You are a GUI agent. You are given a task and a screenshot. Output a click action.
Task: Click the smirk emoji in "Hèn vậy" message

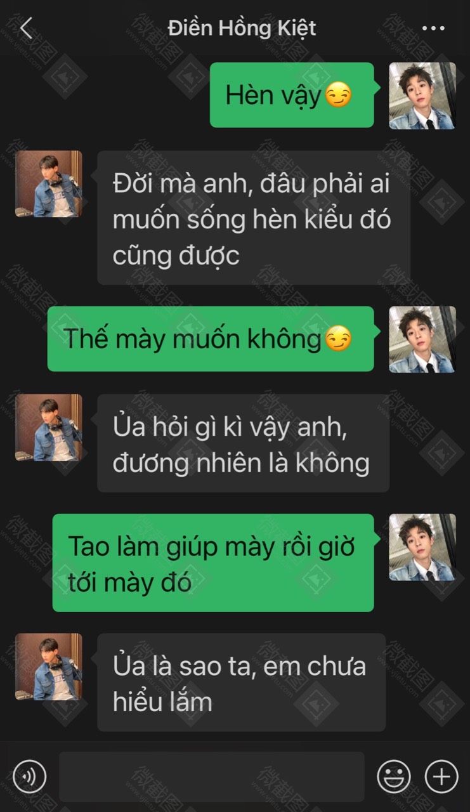(338, 96)
